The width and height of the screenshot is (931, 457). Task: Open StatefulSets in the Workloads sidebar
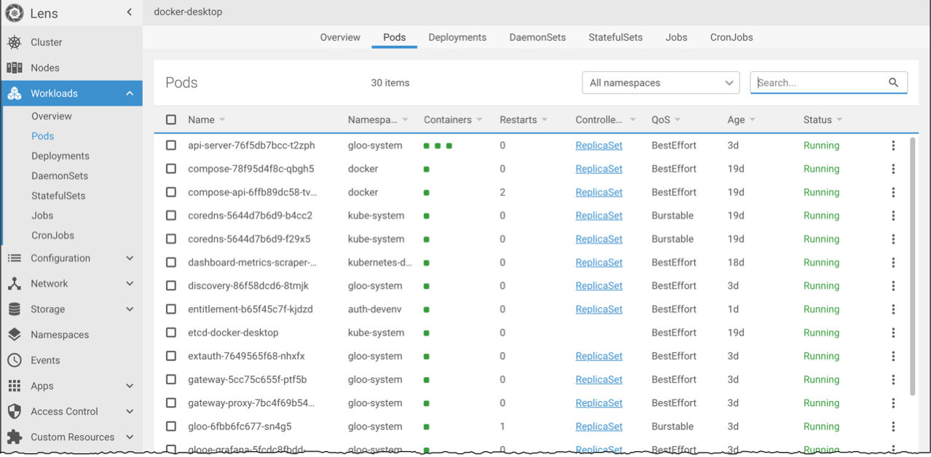58,196
